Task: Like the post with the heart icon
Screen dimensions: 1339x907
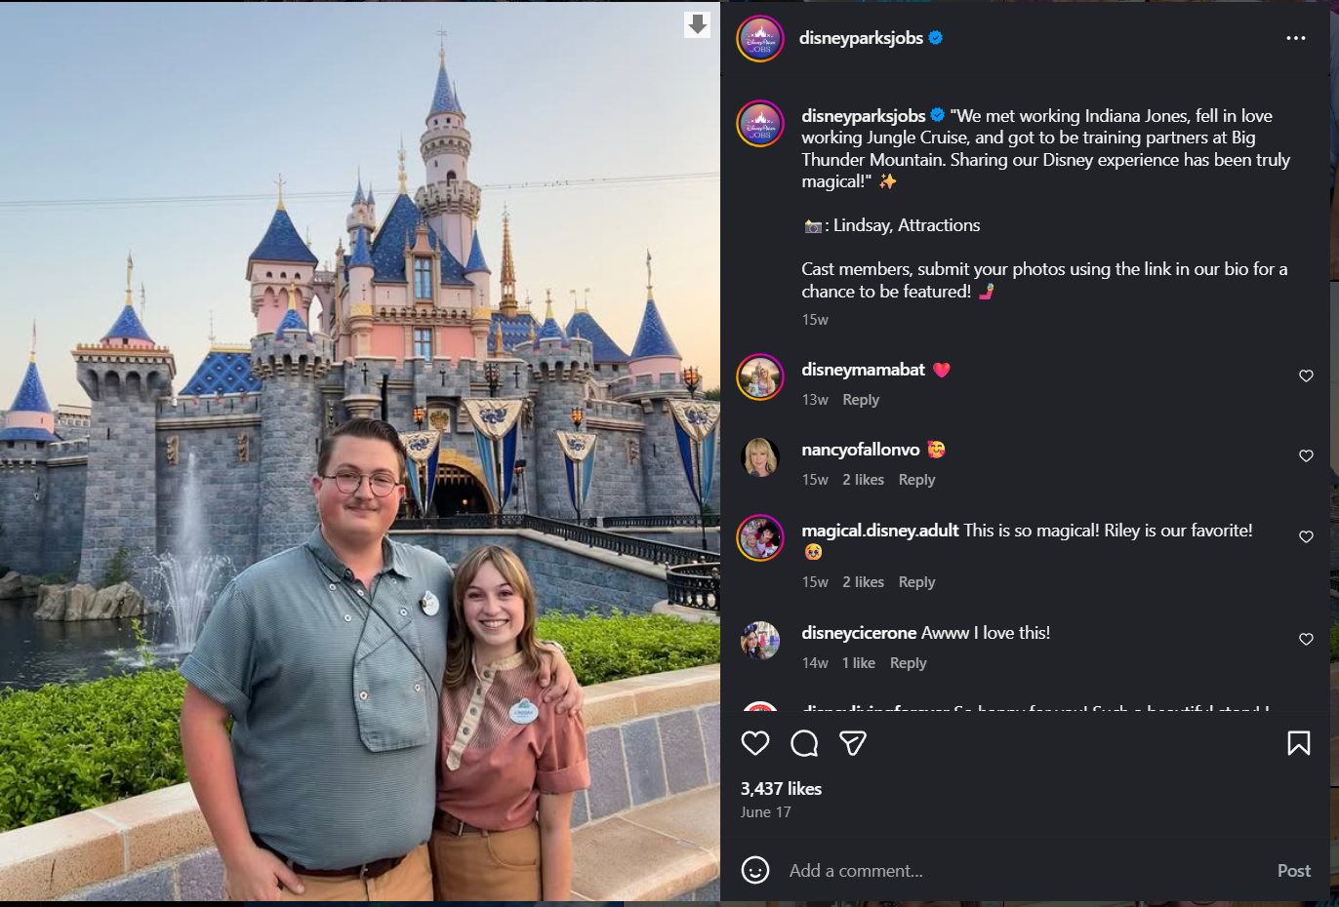Action: coord(755,743)
